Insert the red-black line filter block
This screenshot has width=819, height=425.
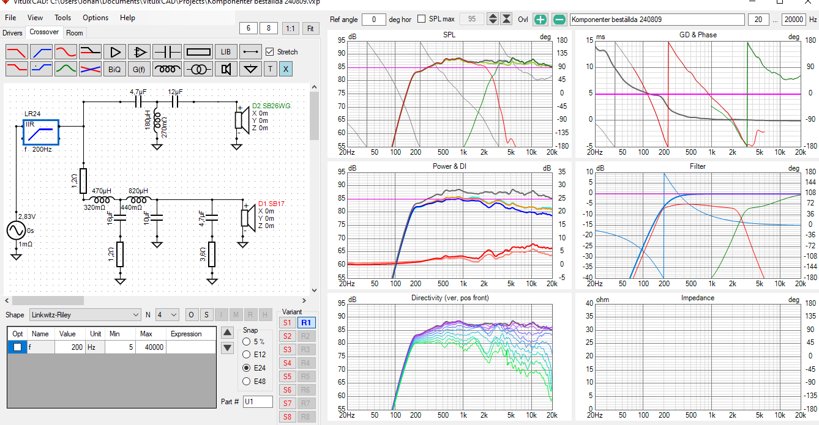[x=90, y=51]
